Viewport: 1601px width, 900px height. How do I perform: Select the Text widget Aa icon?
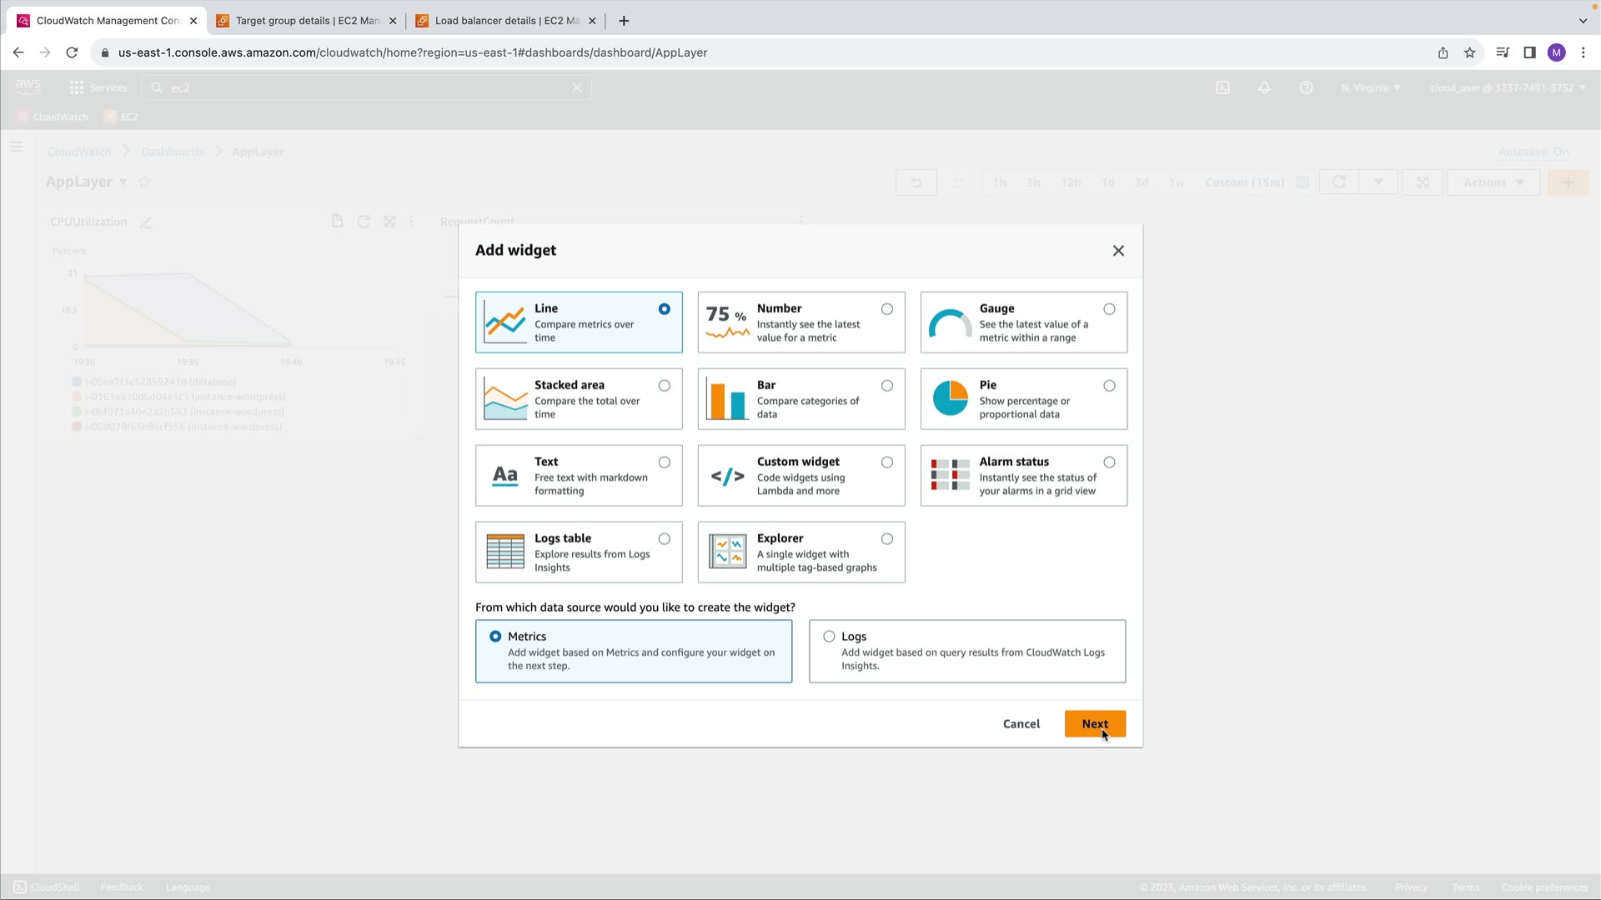[x=505, y=476]
